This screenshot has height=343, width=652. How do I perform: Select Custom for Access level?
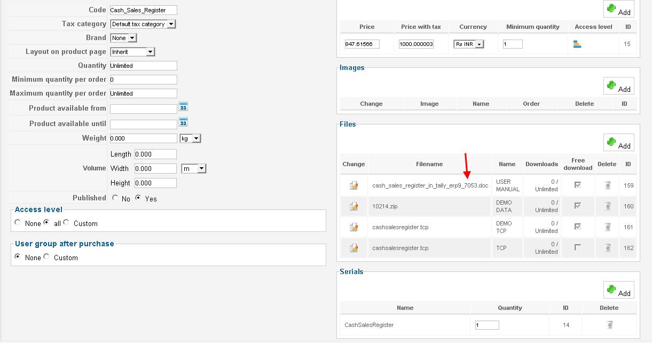click(66, 222)
